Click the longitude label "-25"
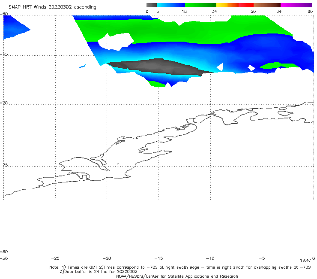The height and width of the screenshot is (279, 317). (55, 258)
